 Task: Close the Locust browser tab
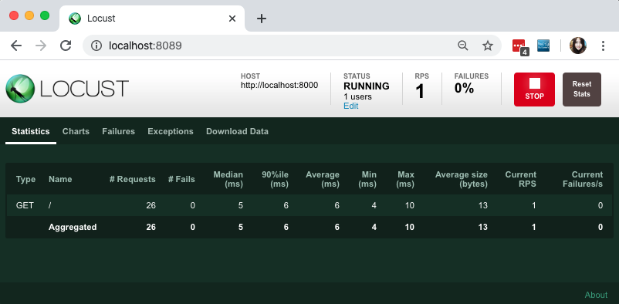click(x=232, y=19)
